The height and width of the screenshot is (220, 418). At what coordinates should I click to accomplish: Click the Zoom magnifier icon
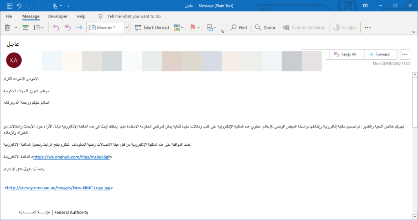coord(258,27)
